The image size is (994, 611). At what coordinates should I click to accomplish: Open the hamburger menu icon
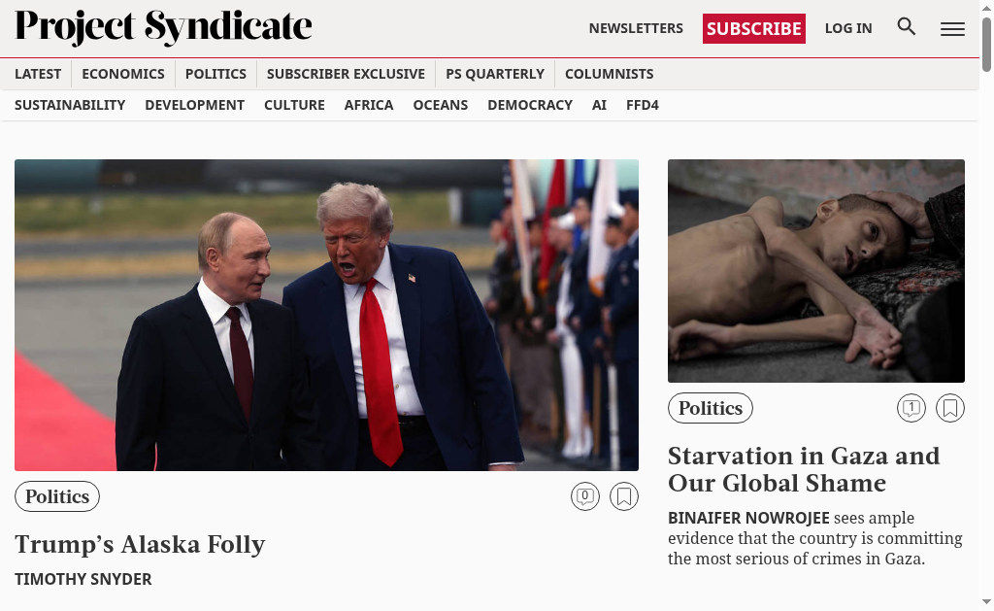tap(952, 28)
